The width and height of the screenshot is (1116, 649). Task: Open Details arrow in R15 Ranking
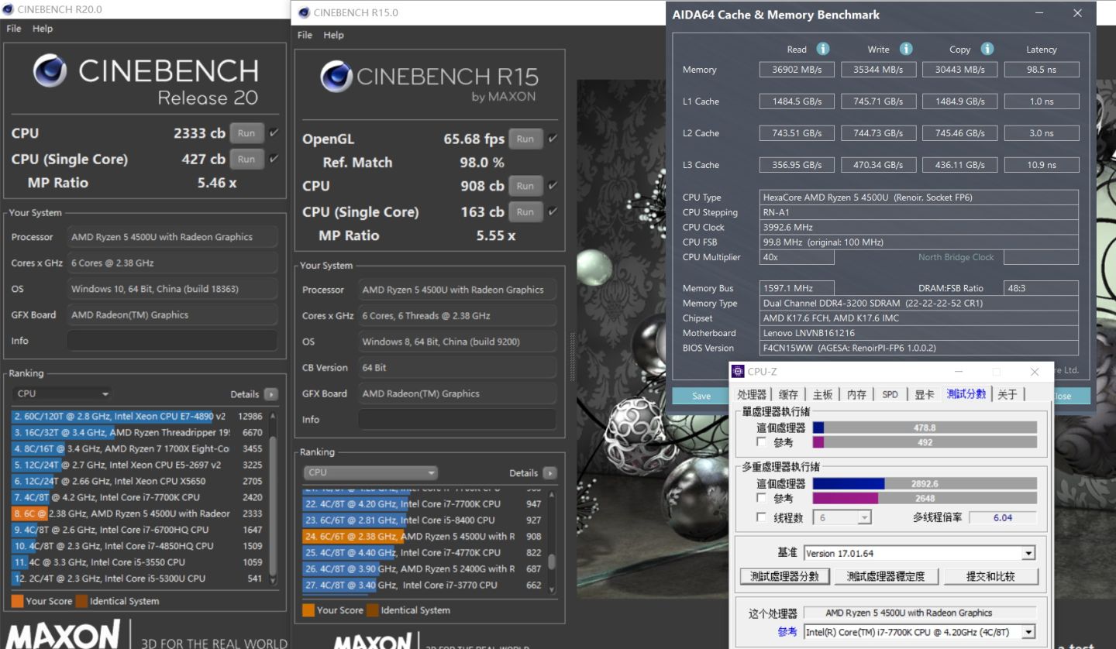click(549, 473)
